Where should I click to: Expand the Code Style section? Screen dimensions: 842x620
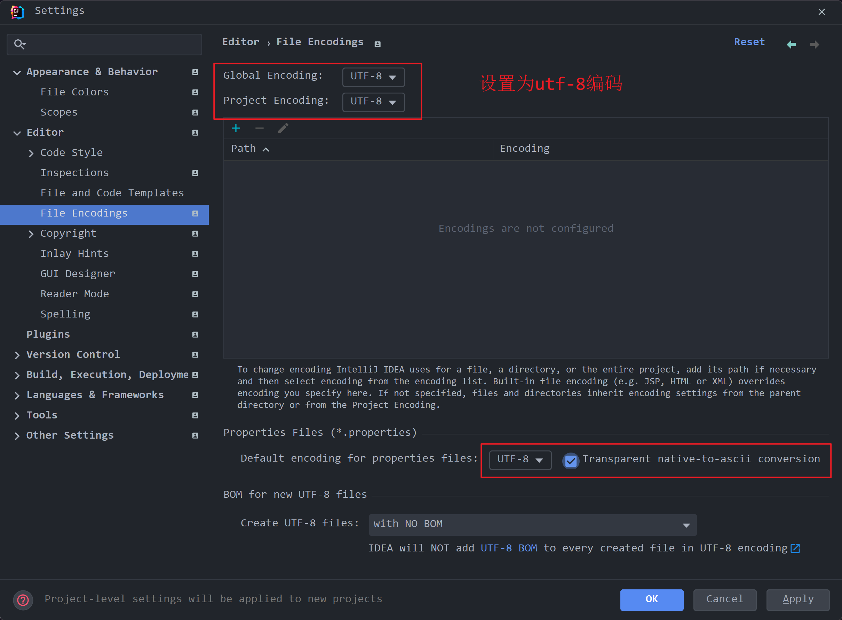tap(31, 153)
